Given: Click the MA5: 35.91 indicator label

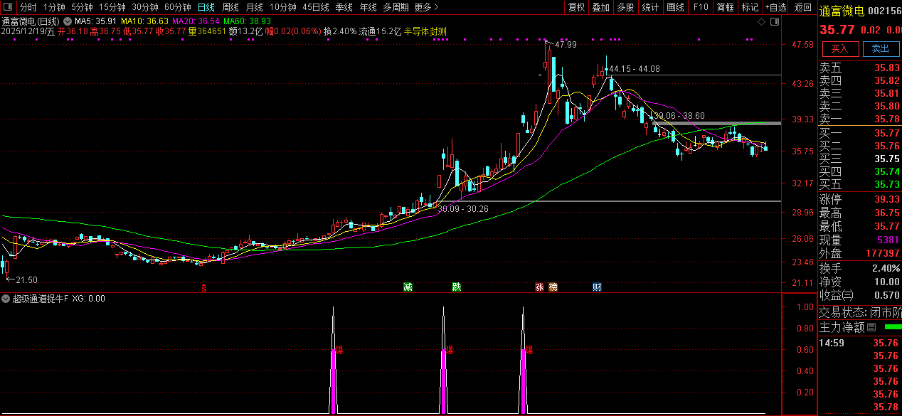Looking at the screenshot, I should tap(95, 22).
